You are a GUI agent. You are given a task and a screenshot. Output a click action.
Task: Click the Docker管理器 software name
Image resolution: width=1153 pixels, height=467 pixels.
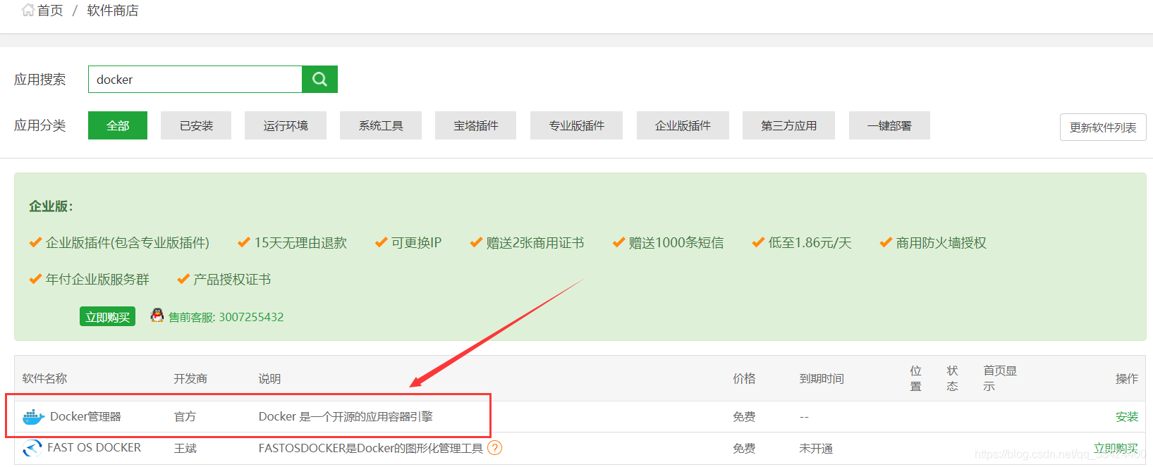tap(85, 417)
